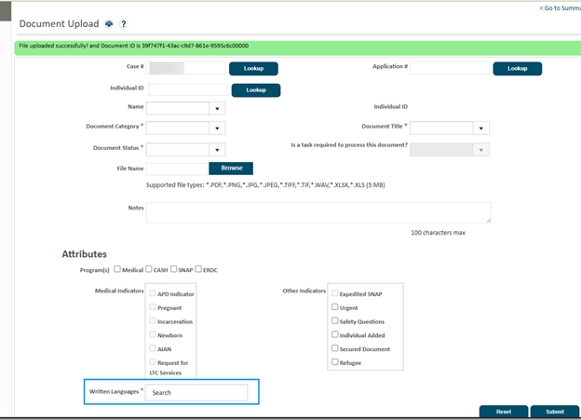Enable the Safety Questions checkbox
The width and height of the screenshot is (581, 420).
(x=334, y=320)
